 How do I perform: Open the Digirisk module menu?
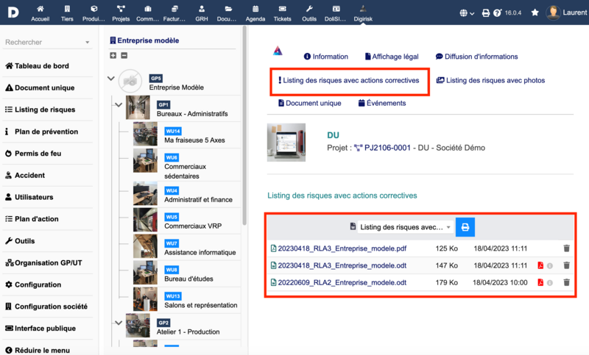point(363,12)
